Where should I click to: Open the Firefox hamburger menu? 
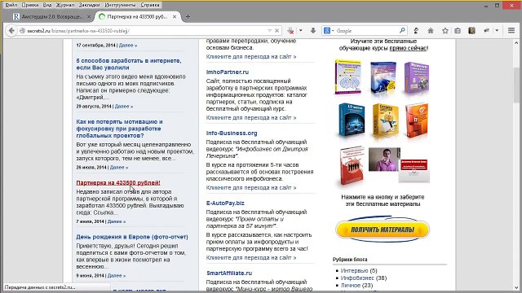click(x=511, y=31)
